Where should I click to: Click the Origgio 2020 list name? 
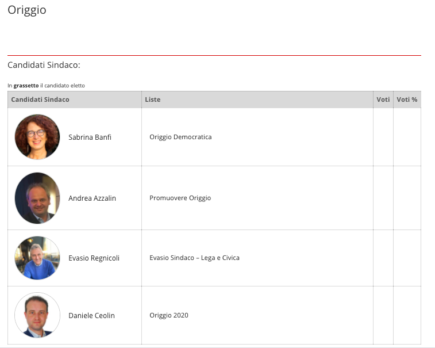168,315
